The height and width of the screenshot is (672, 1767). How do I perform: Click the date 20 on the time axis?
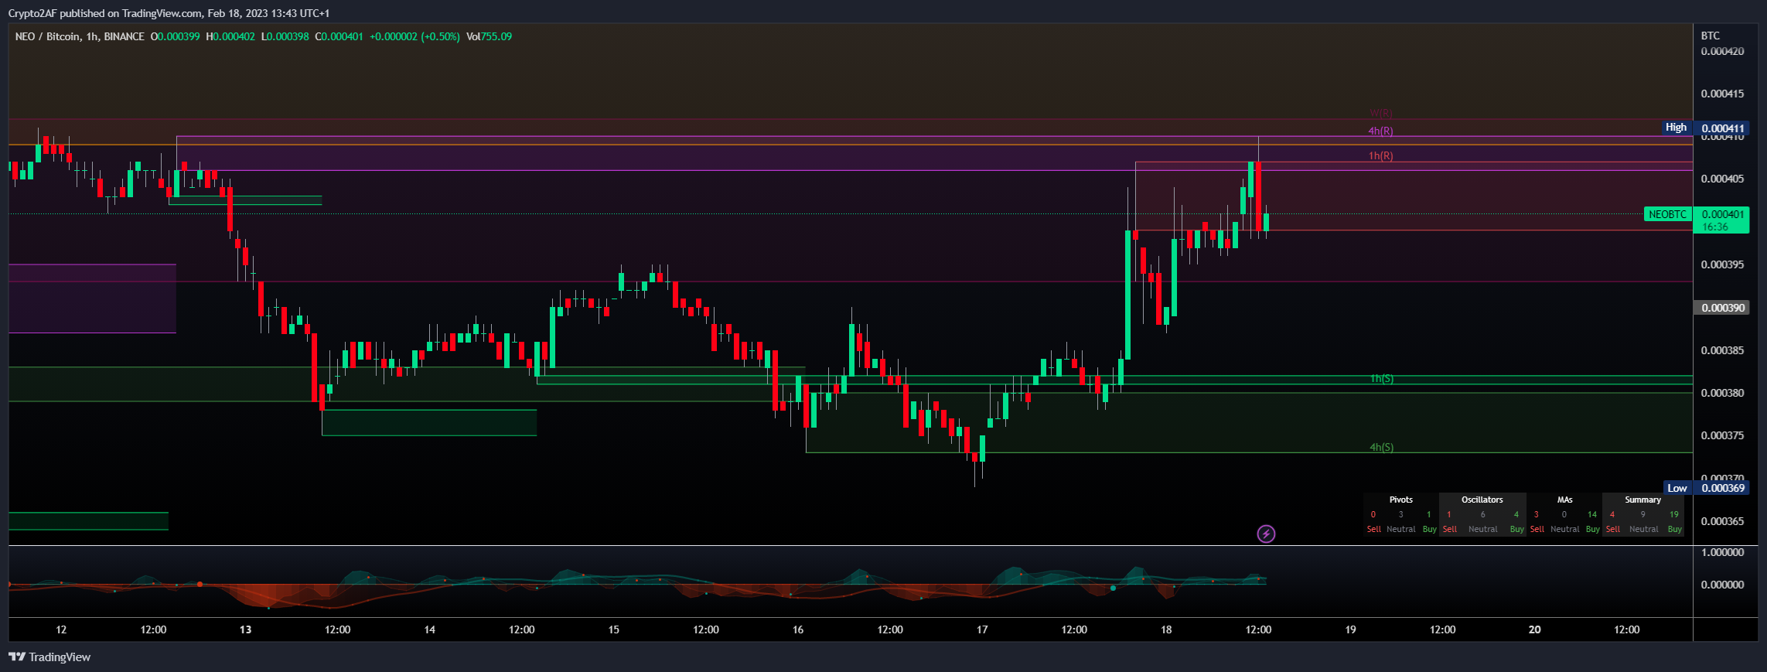tap(1535, 629)
